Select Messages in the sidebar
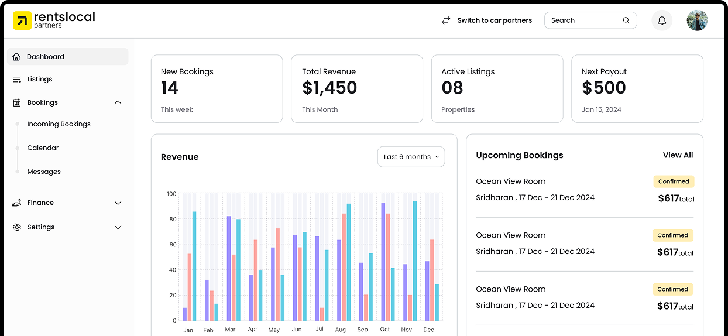The width and height of the screenshot is (728, 336). pos(44,172)
